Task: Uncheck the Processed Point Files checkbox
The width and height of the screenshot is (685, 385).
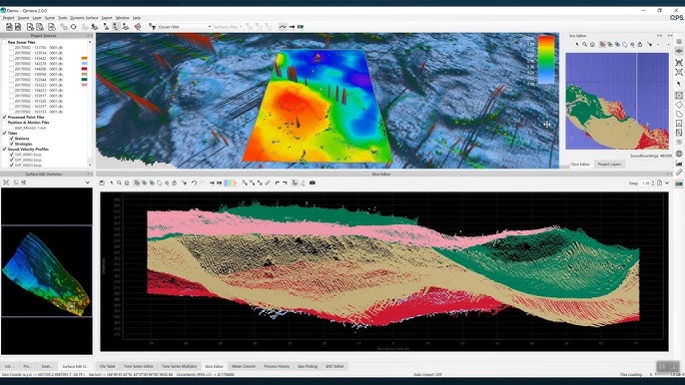Action: point(4,118)
